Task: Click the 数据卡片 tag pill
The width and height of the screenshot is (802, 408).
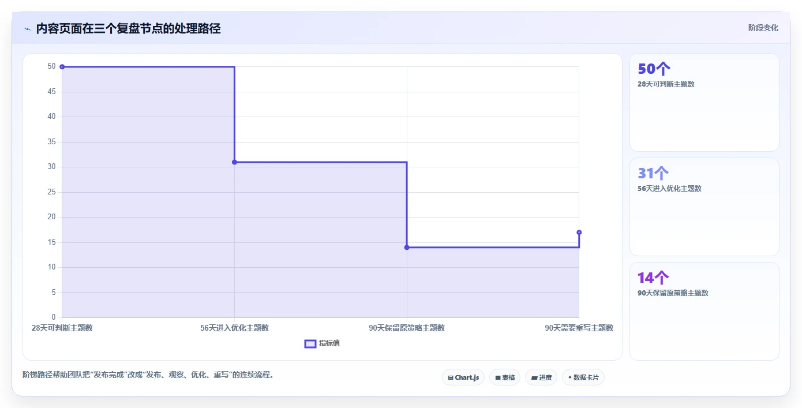Action: coord(583,377)
